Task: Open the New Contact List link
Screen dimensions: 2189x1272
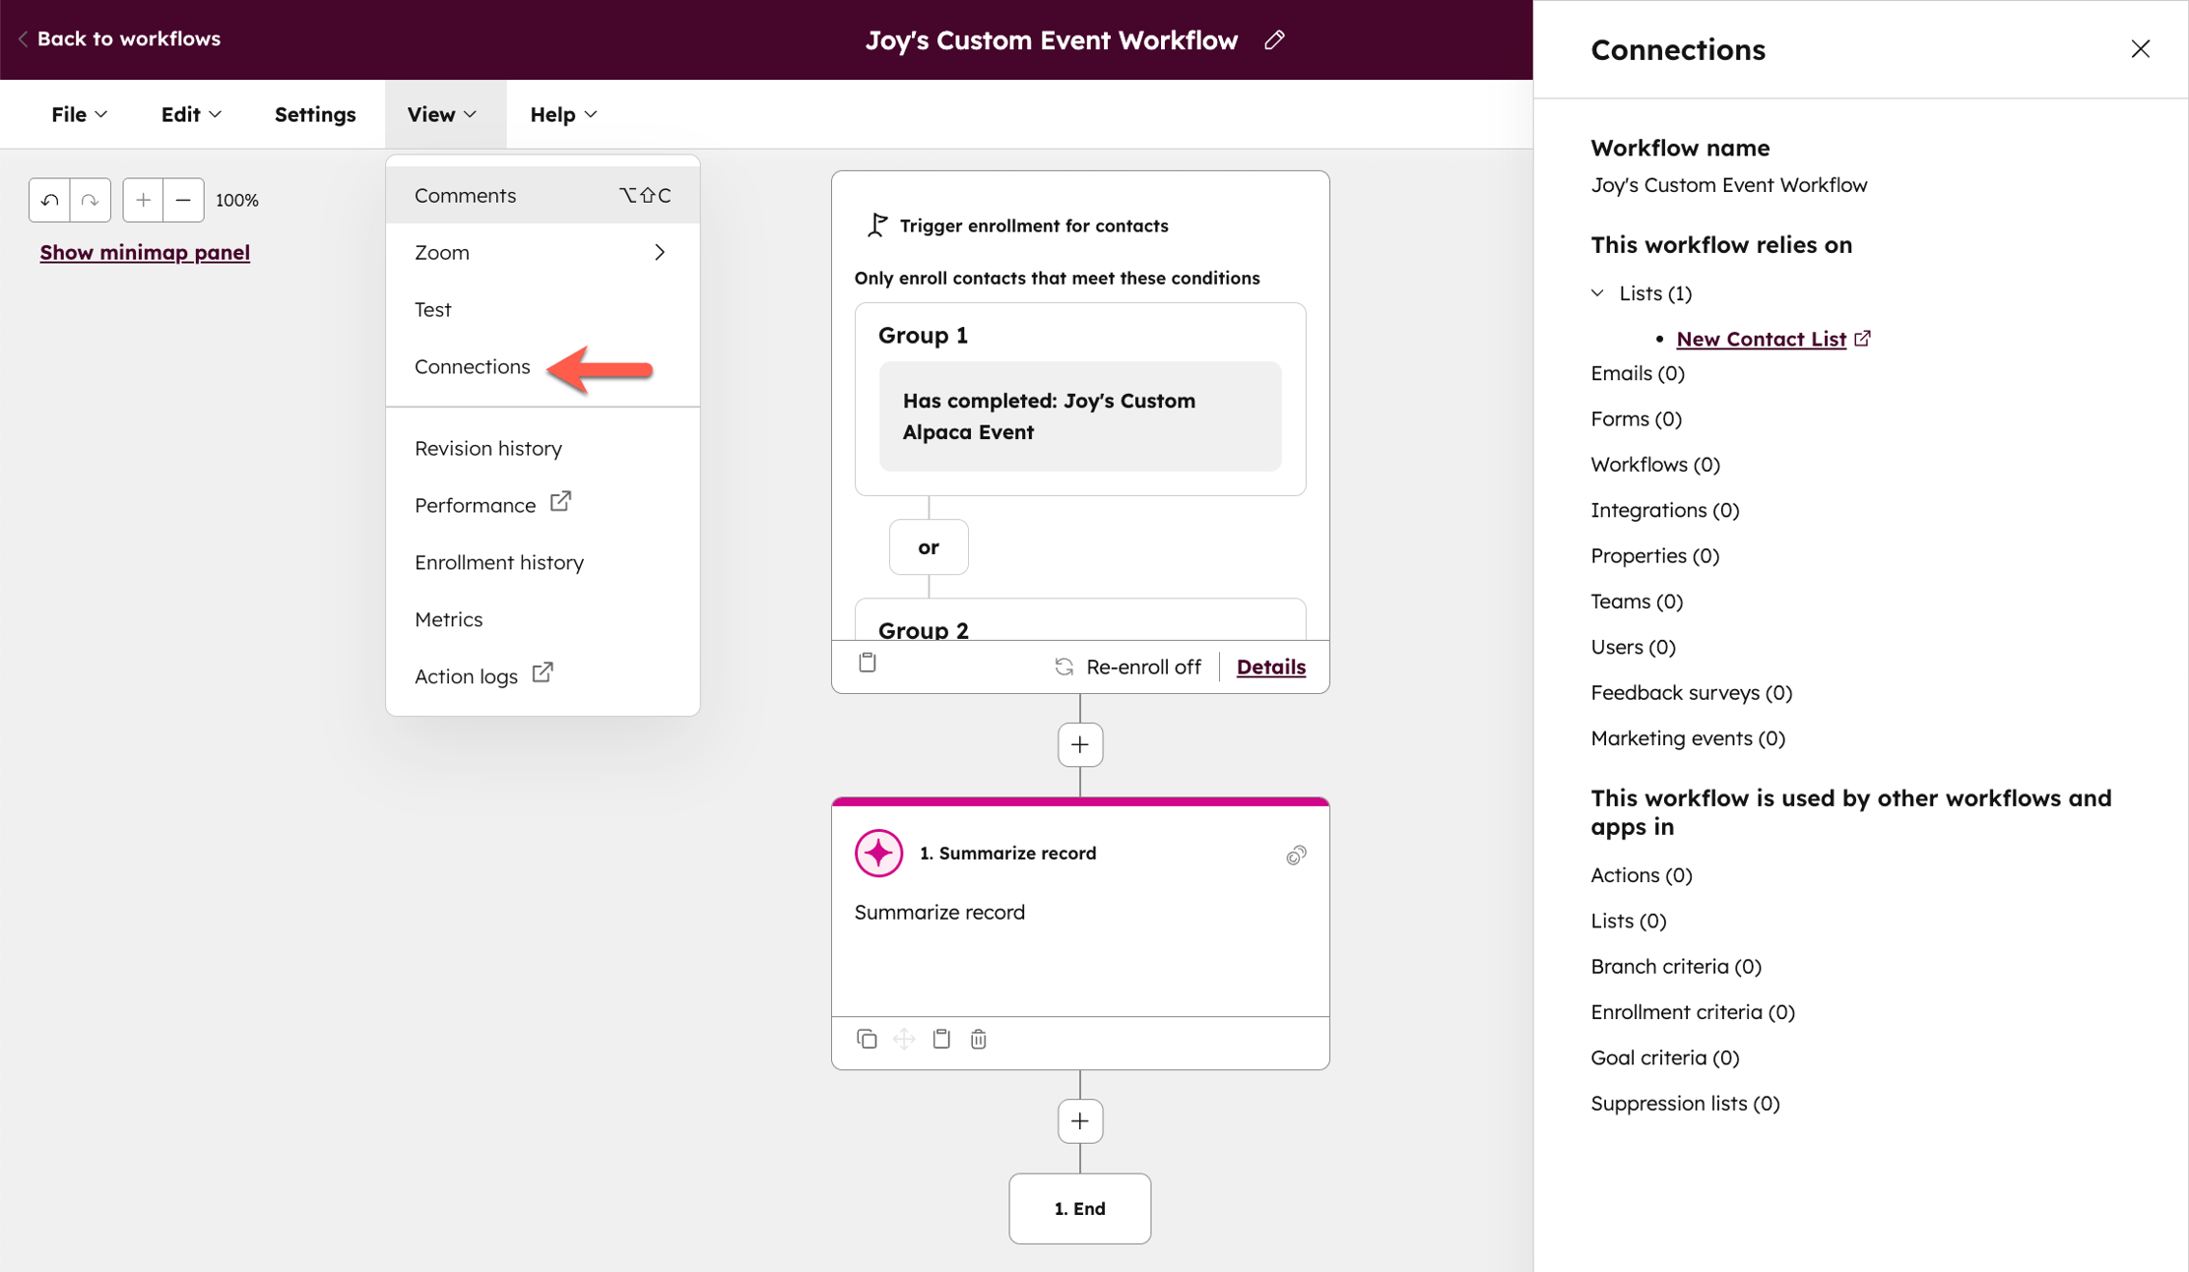Action: [1761, 339]
